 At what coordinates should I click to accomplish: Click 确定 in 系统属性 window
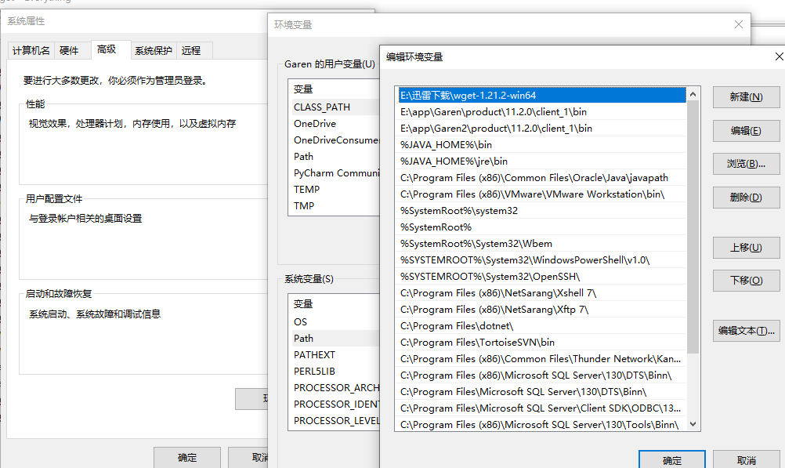(x=186, y=458)
